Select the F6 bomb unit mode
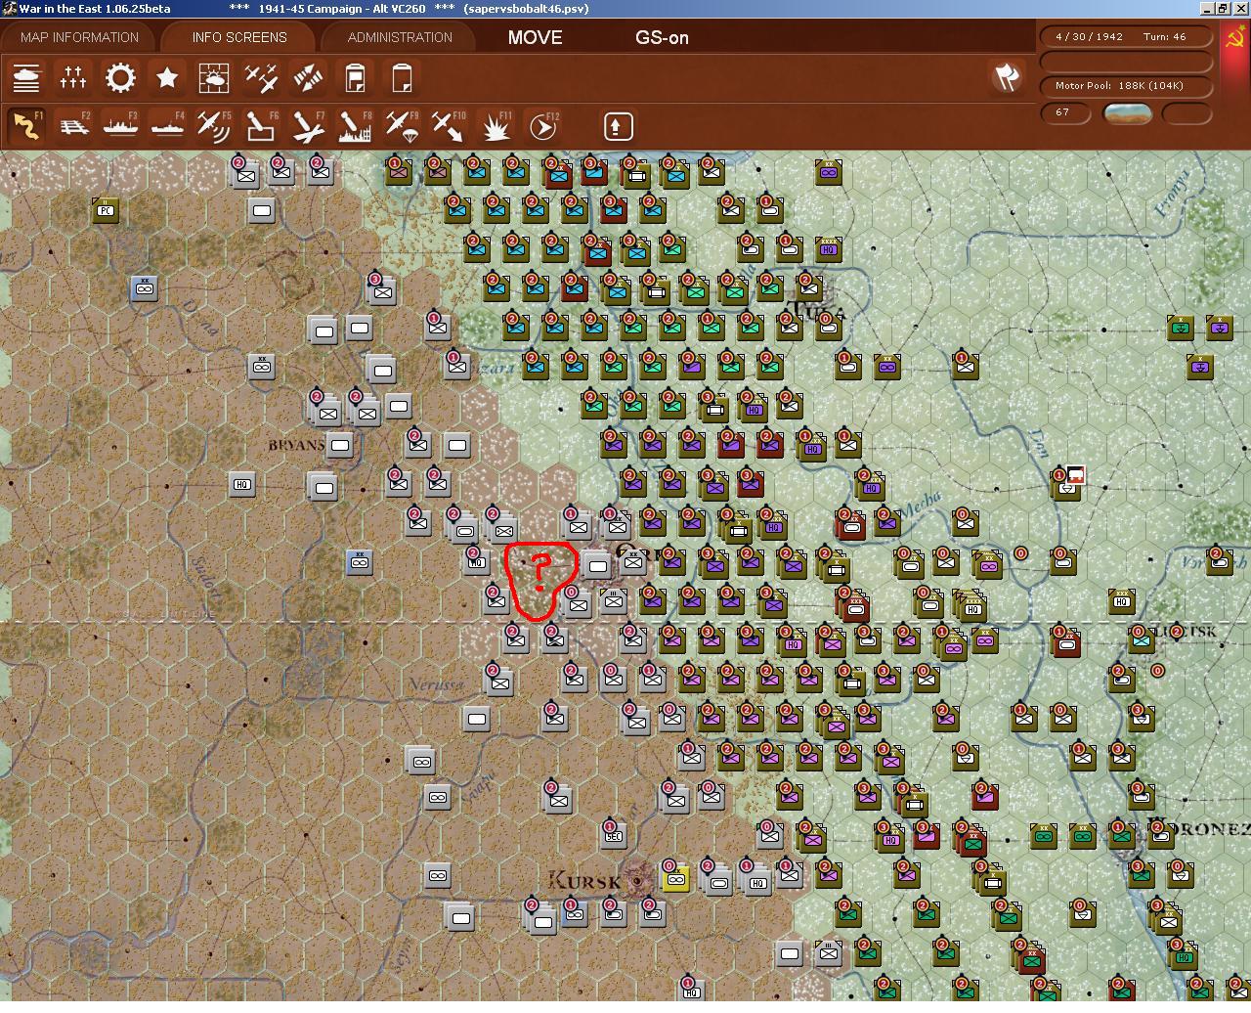The height and width of the screenshot is (1013, 1251). (x=261, y=126)
